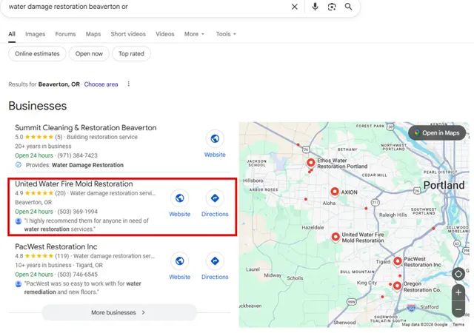Clear the search query with X icon
This screenshot has height=333, width=474.
coord(295,7)
